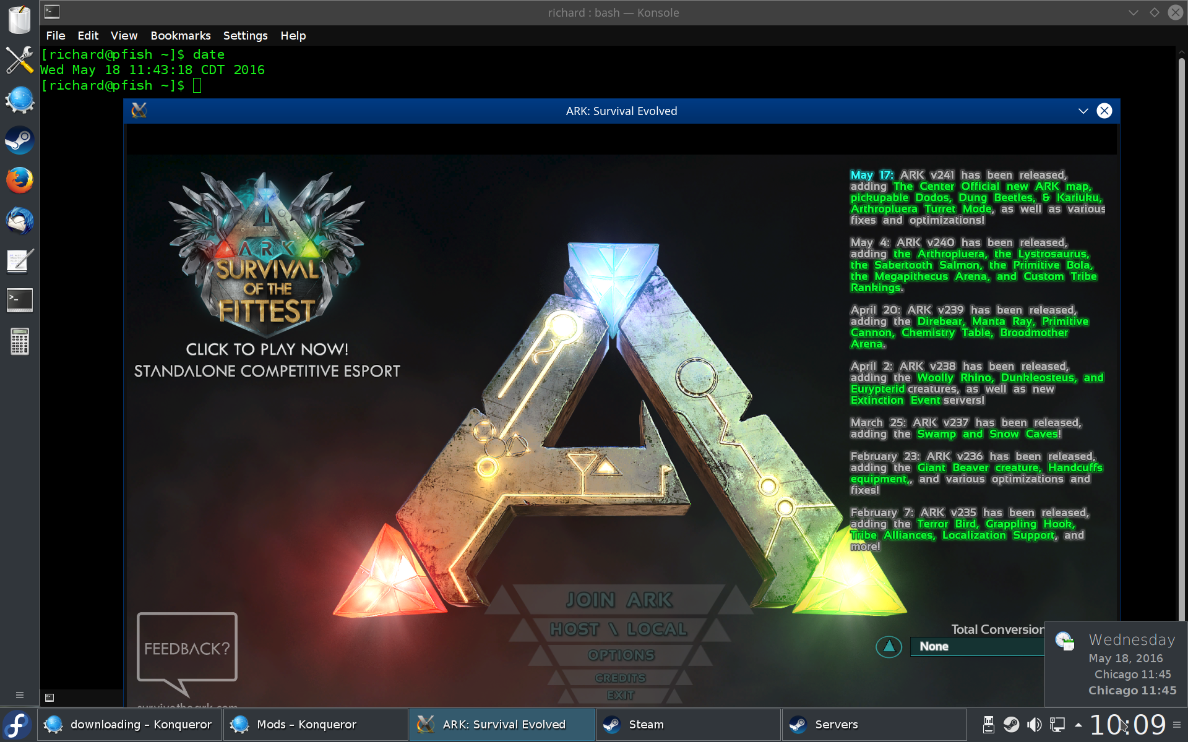Click the April 2 ARK v238 news entry

(x=977, y=383)
